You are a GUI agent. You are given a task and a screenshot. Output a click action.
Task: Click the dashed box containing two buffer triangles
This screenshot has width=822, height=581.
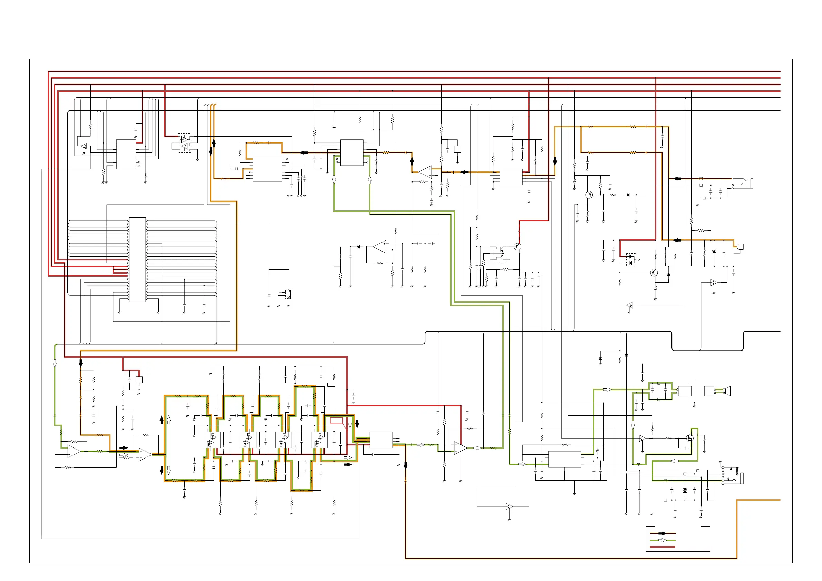tap(185, 143)
